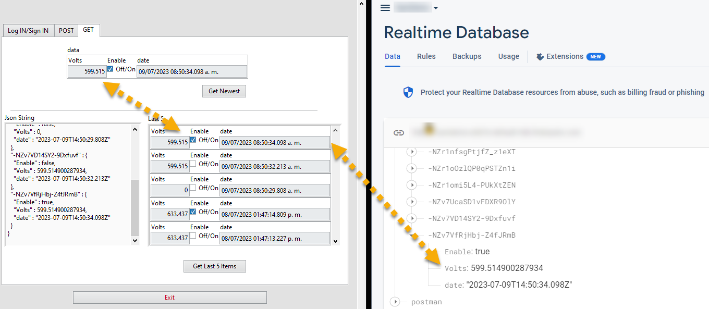
Task: Open the Firebase navigation hamburger menu
Action: click(385, 8)
